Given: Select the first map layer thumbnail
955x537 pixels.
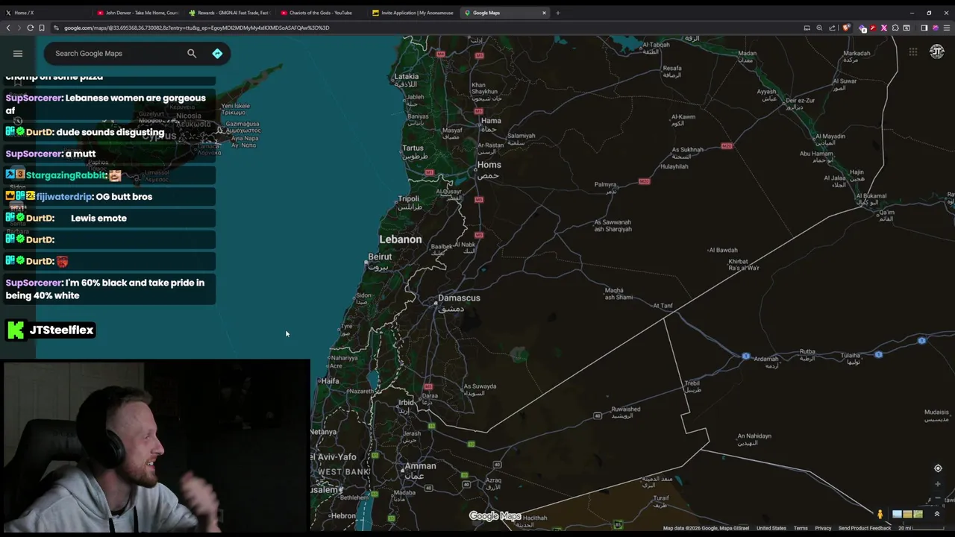Looking at the screenshot, I should click(897, 514).
